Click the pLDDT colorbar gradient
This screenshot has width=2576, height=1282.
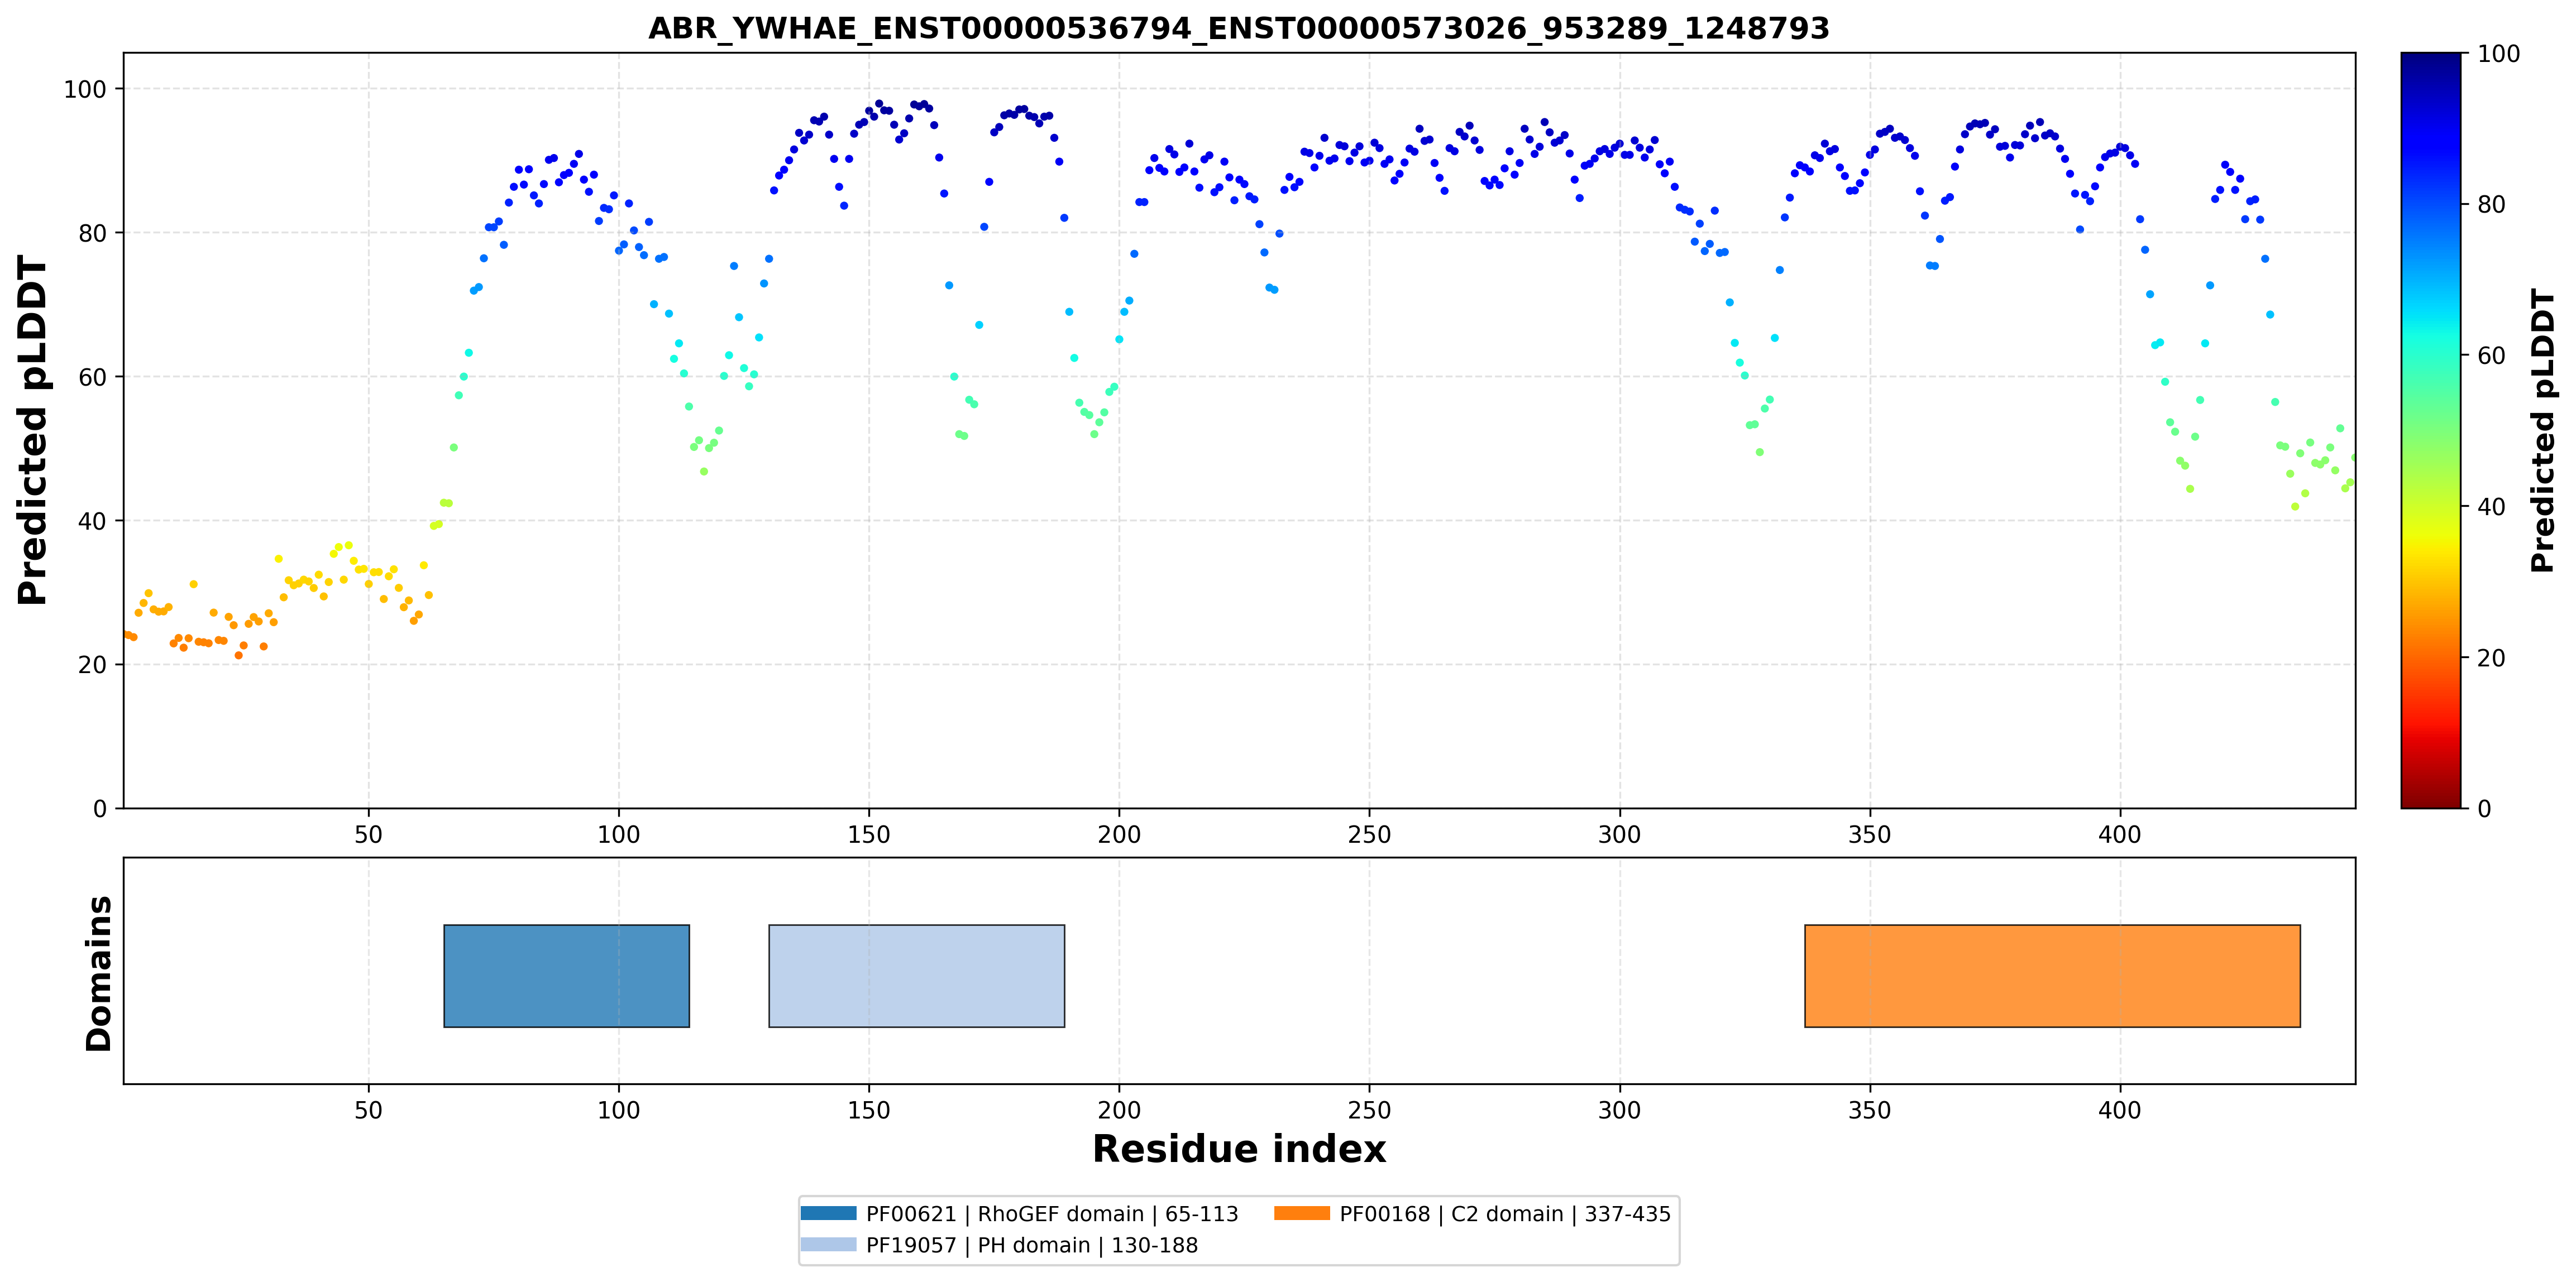pos(2430,430)
